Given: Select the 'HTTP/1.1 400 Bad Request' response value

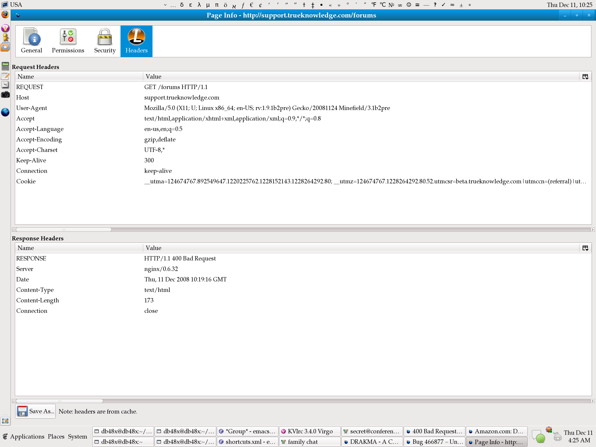Looking at the screenshot, I should tap(180, 258).
